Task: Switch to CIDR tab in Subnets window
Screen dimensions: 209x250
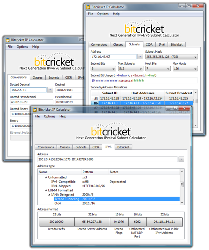Action: click(x=149, y=44)
